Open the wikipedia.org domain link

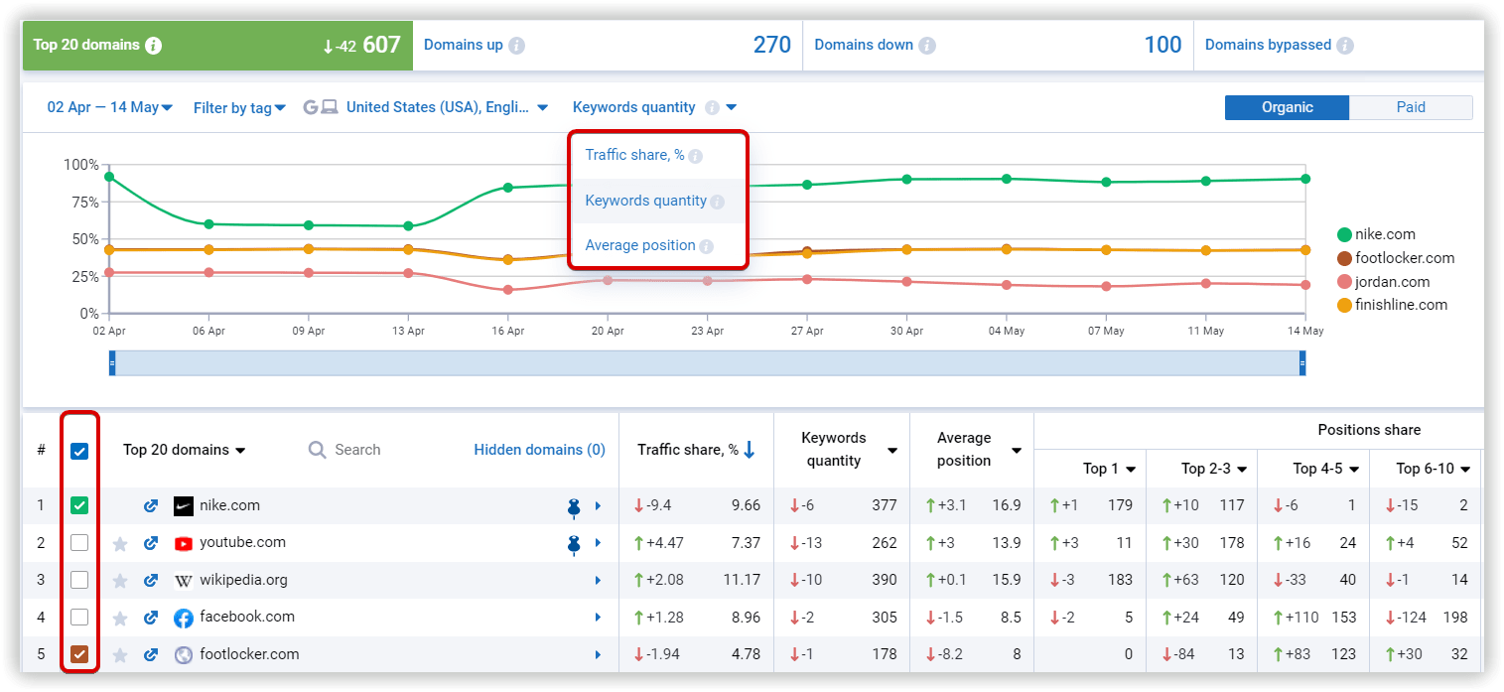[x=243, y=580]
